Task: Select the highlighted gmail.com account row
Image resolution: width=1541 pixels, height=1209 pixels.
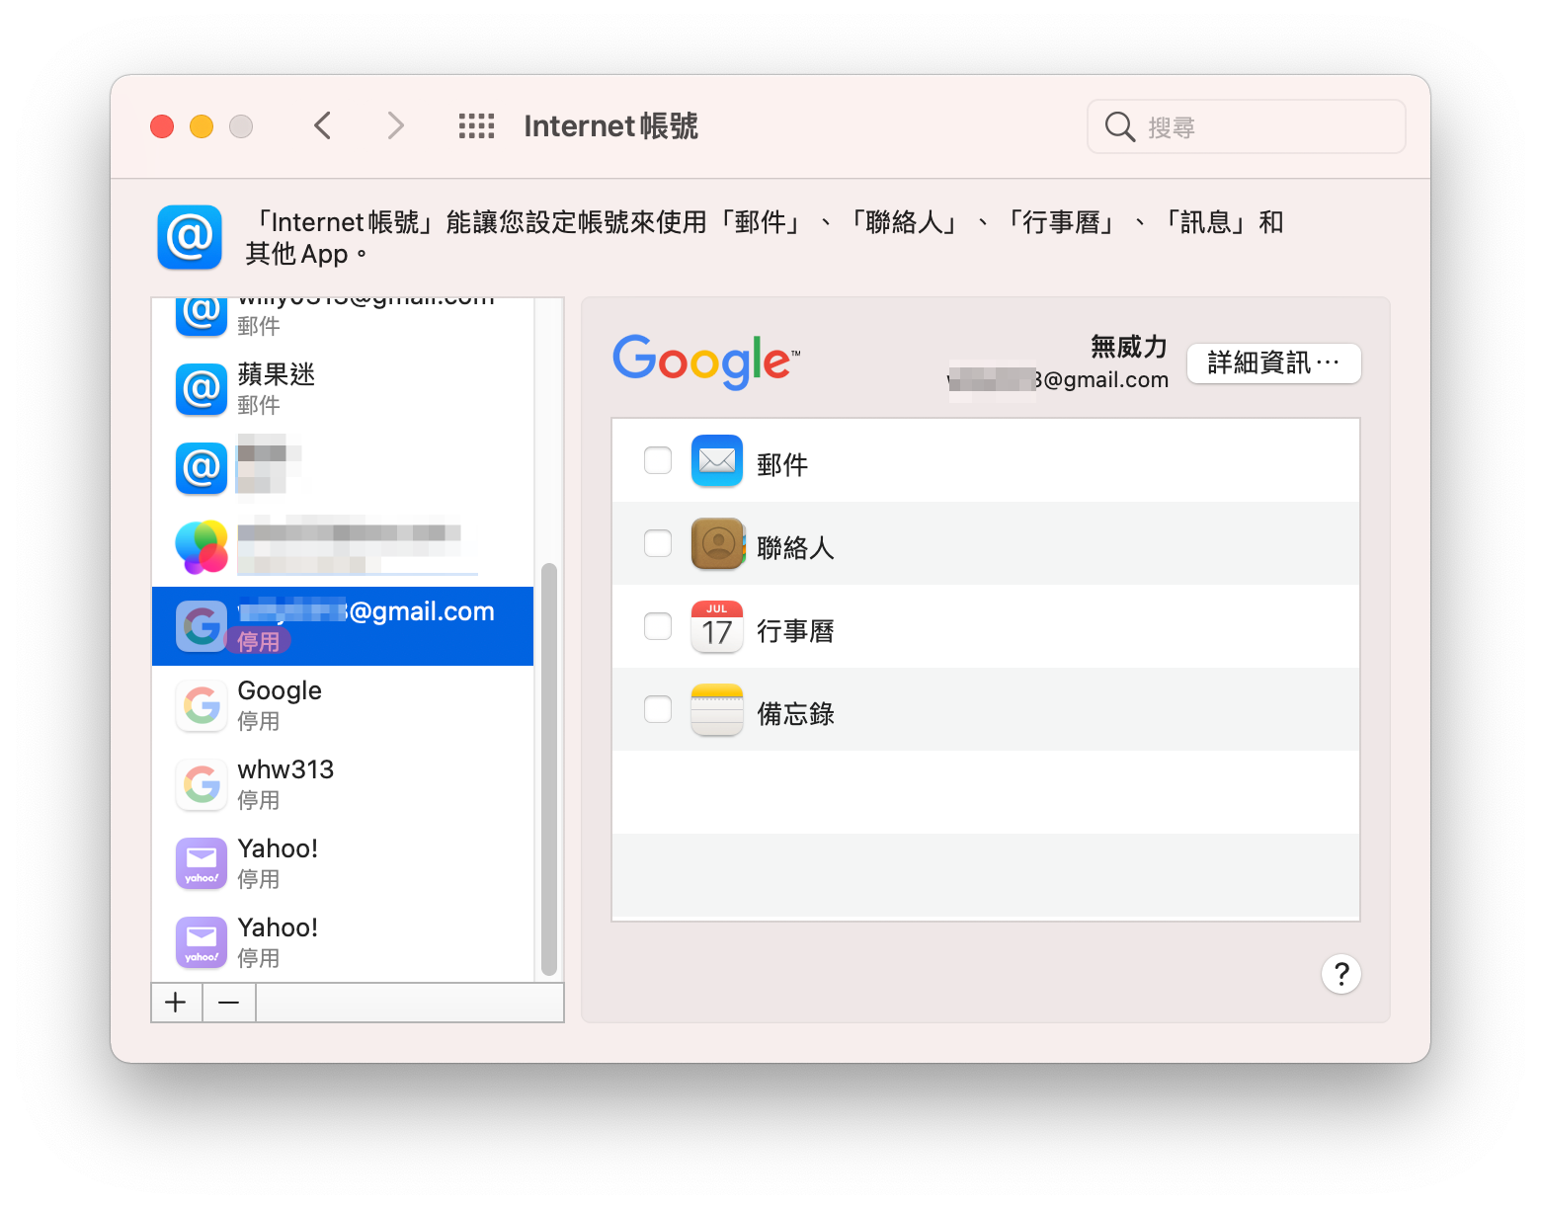Action: click(x=343, y=626)
